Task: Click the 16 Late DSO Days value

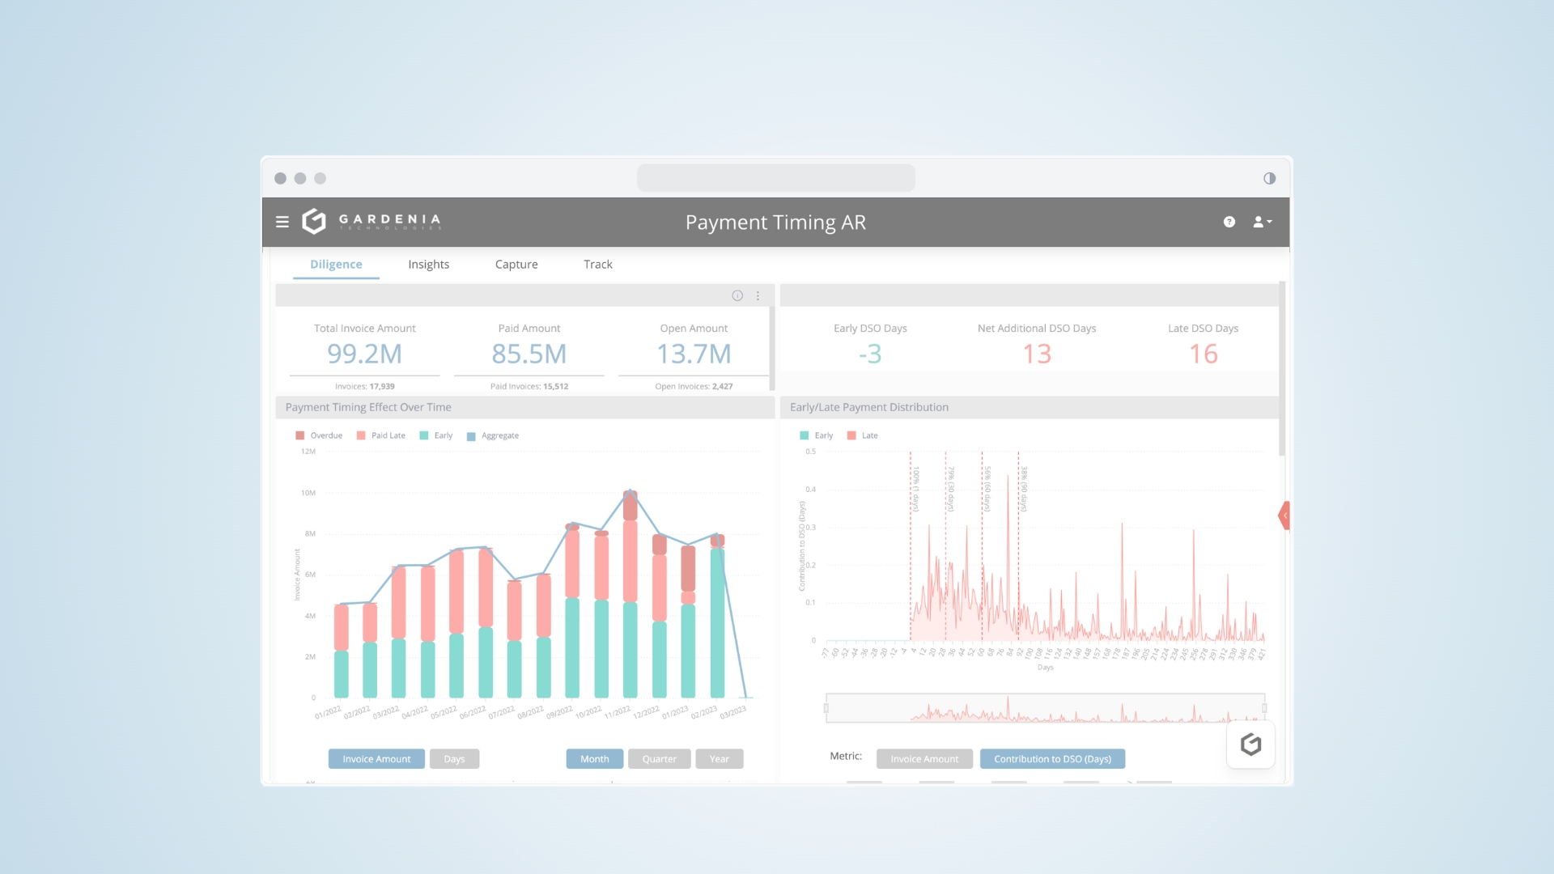Action: (1204, 354)
